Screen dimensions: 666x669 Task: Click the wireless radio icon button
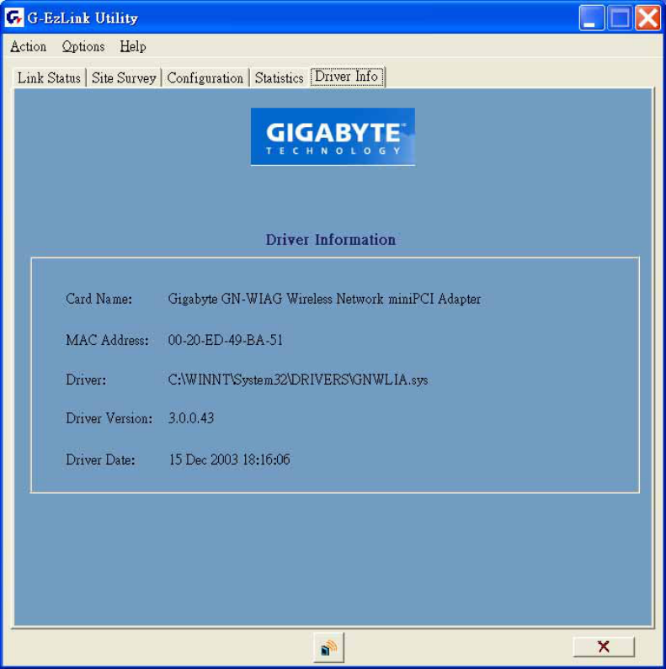point(328,648)
